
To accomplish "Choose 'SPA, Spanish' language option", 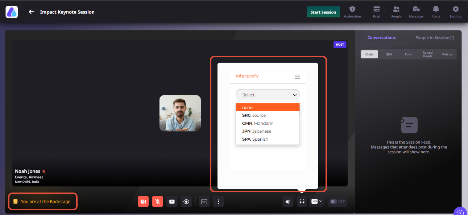I will pos(268,139).
